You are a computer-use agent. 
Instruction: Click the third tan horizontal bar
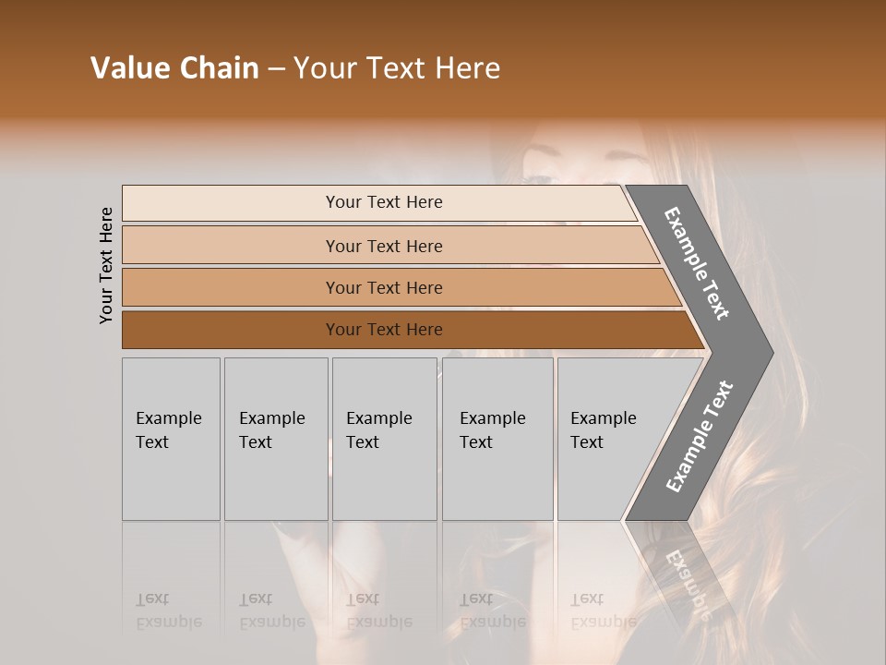tap(383, 287)
